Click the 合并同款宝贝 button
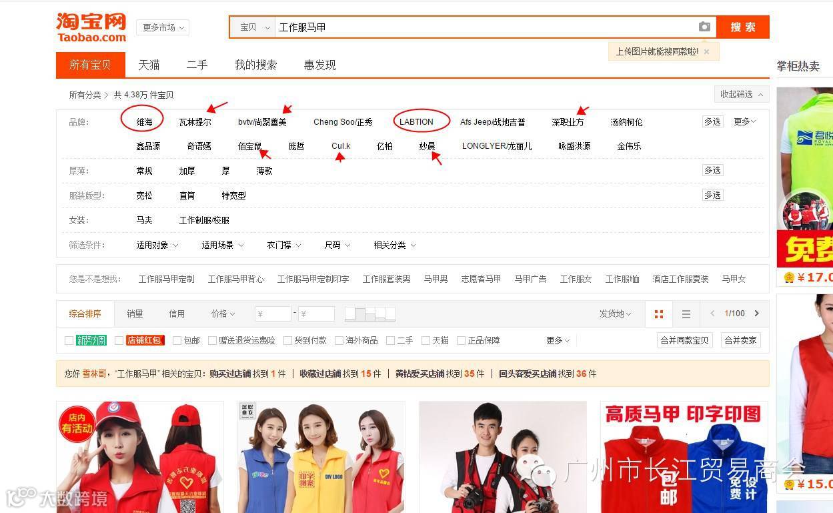 pos(685,340)
